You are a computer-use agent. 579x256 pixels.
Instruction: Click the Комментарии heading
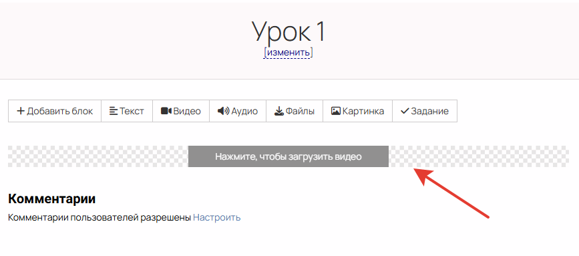tap(51, 199)
